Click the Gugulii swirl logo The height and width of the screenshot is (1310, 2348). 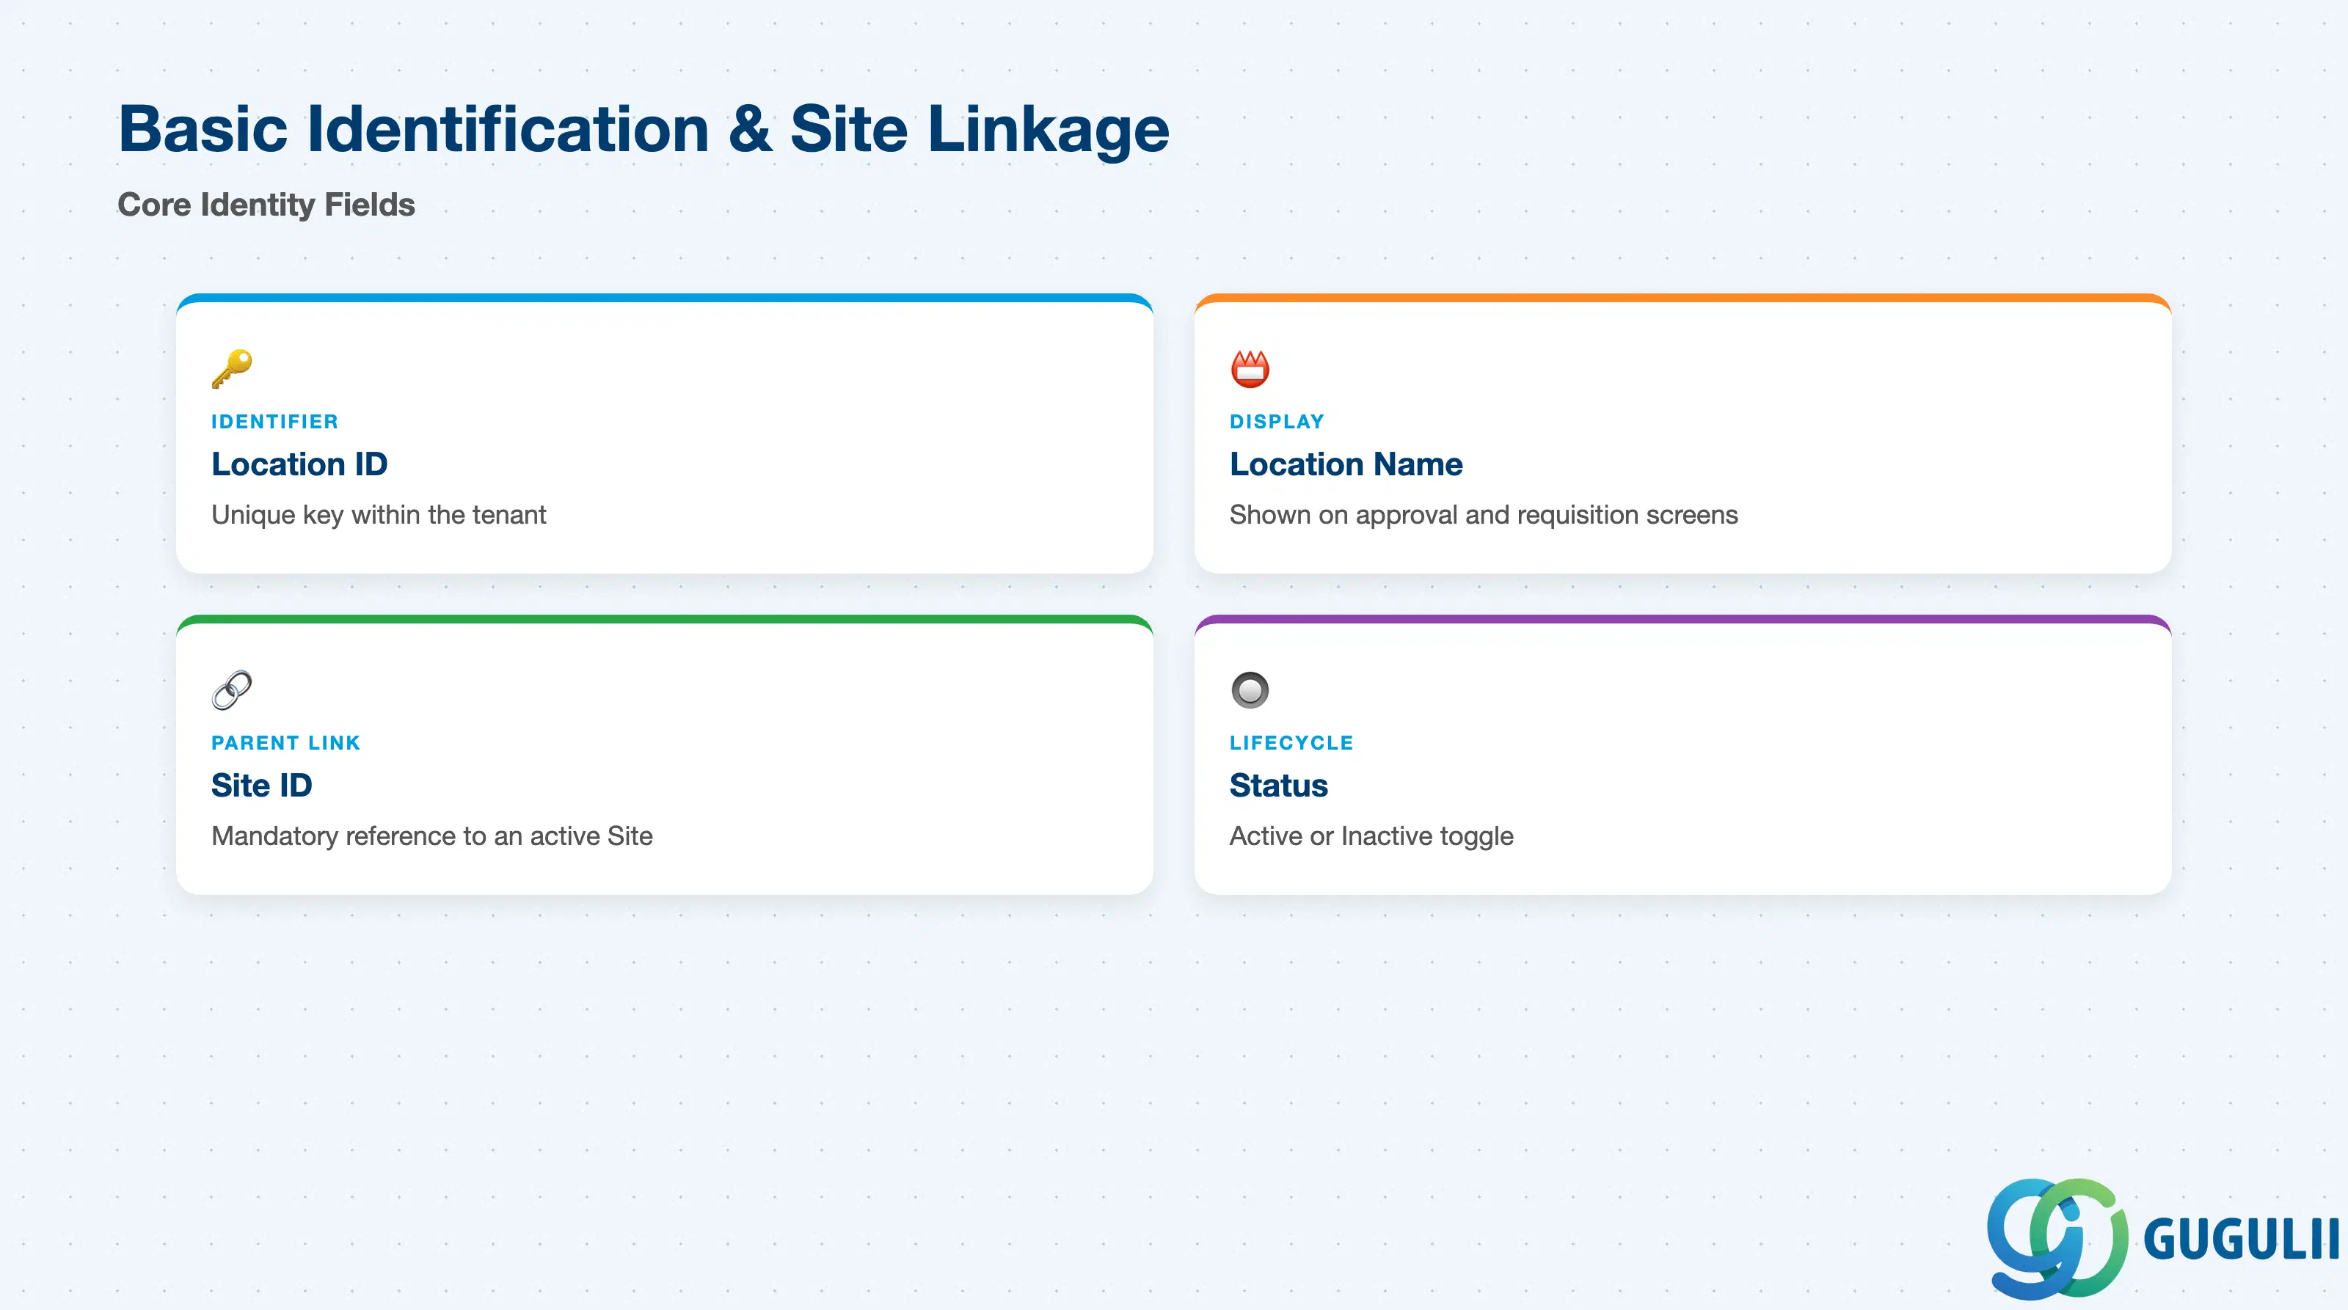(2057, 1238)
